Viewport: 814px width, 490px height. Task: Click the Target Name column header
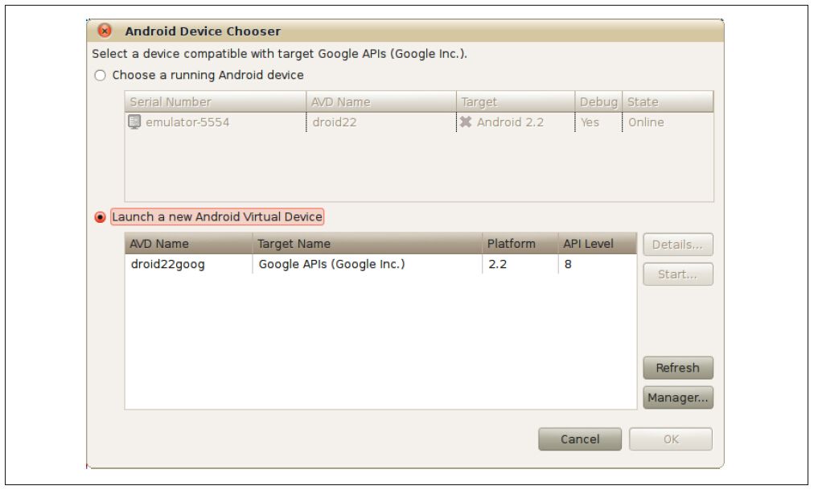point(367,244)
